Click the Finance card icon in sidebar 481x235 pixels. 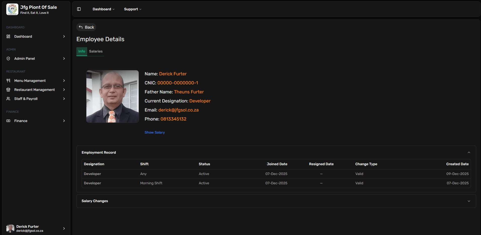click(8, 121)
